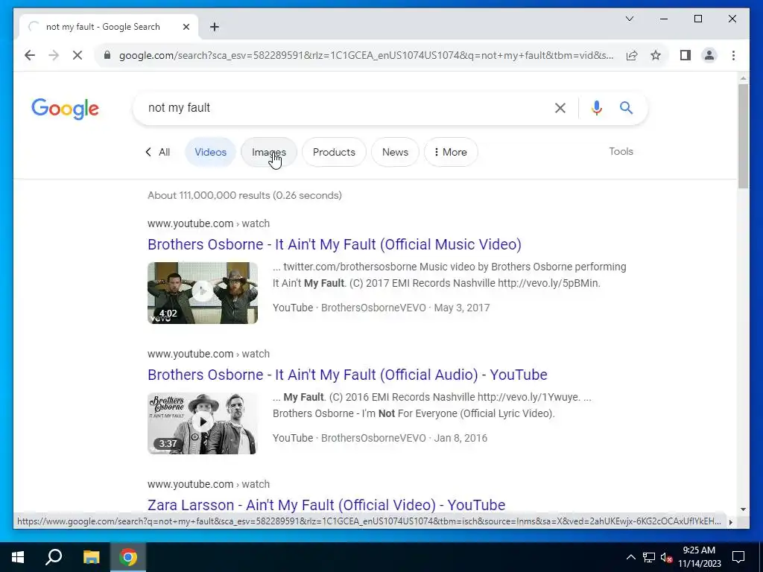The width and height of the screenshot is (763, 572).
Task: Open Chrome profile avatar
Action: 709,55
